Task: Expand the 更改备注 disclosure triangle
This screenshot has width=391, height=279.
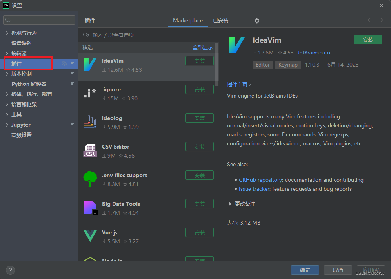Action: pos(230,204)
